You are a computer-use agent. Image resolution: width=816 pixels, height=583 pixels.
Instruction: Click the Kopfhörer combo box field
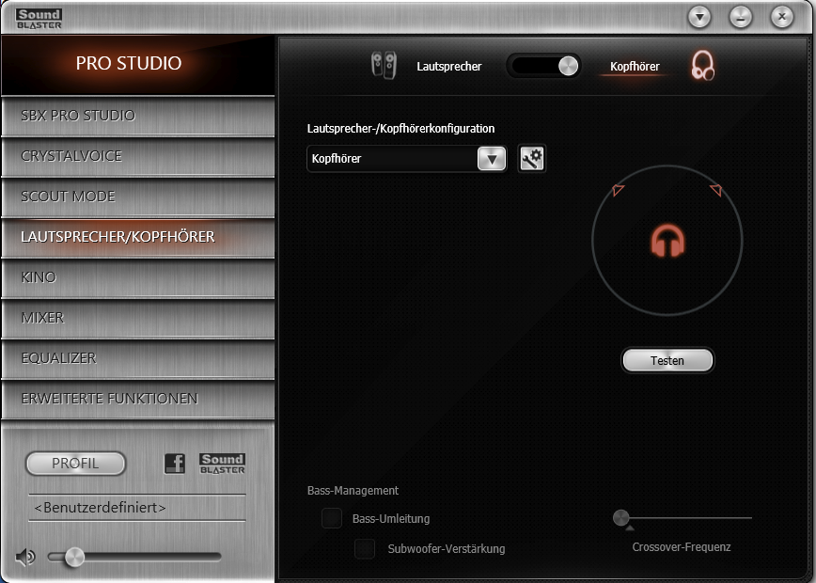coord(406,159)
